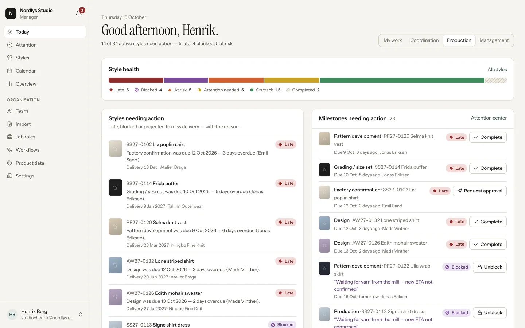Open the notifications bell
The height and width of the screenshot is (328, 525).
tap(79, 13)
